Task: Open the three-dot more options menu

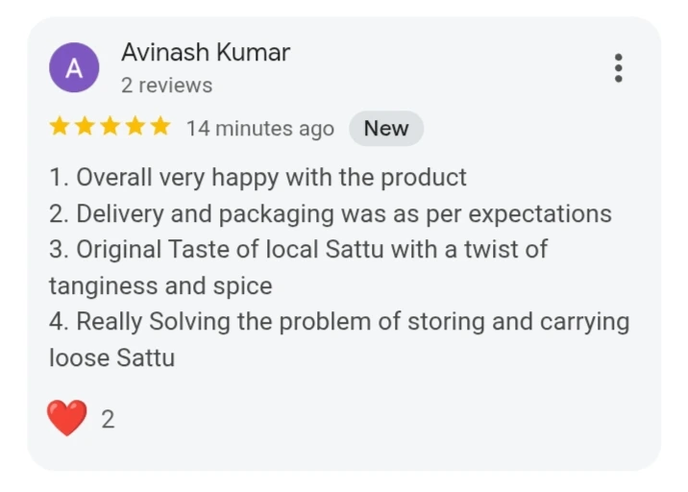Action: pos(618,68)
